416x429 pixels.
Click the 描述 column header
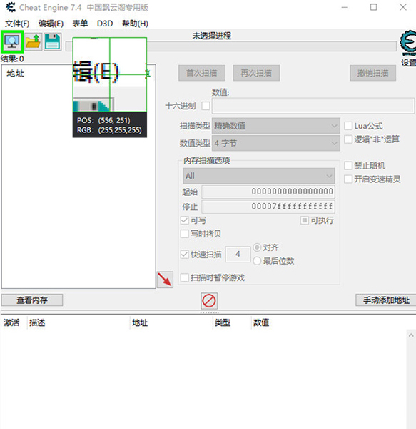[x=37, y=323]
